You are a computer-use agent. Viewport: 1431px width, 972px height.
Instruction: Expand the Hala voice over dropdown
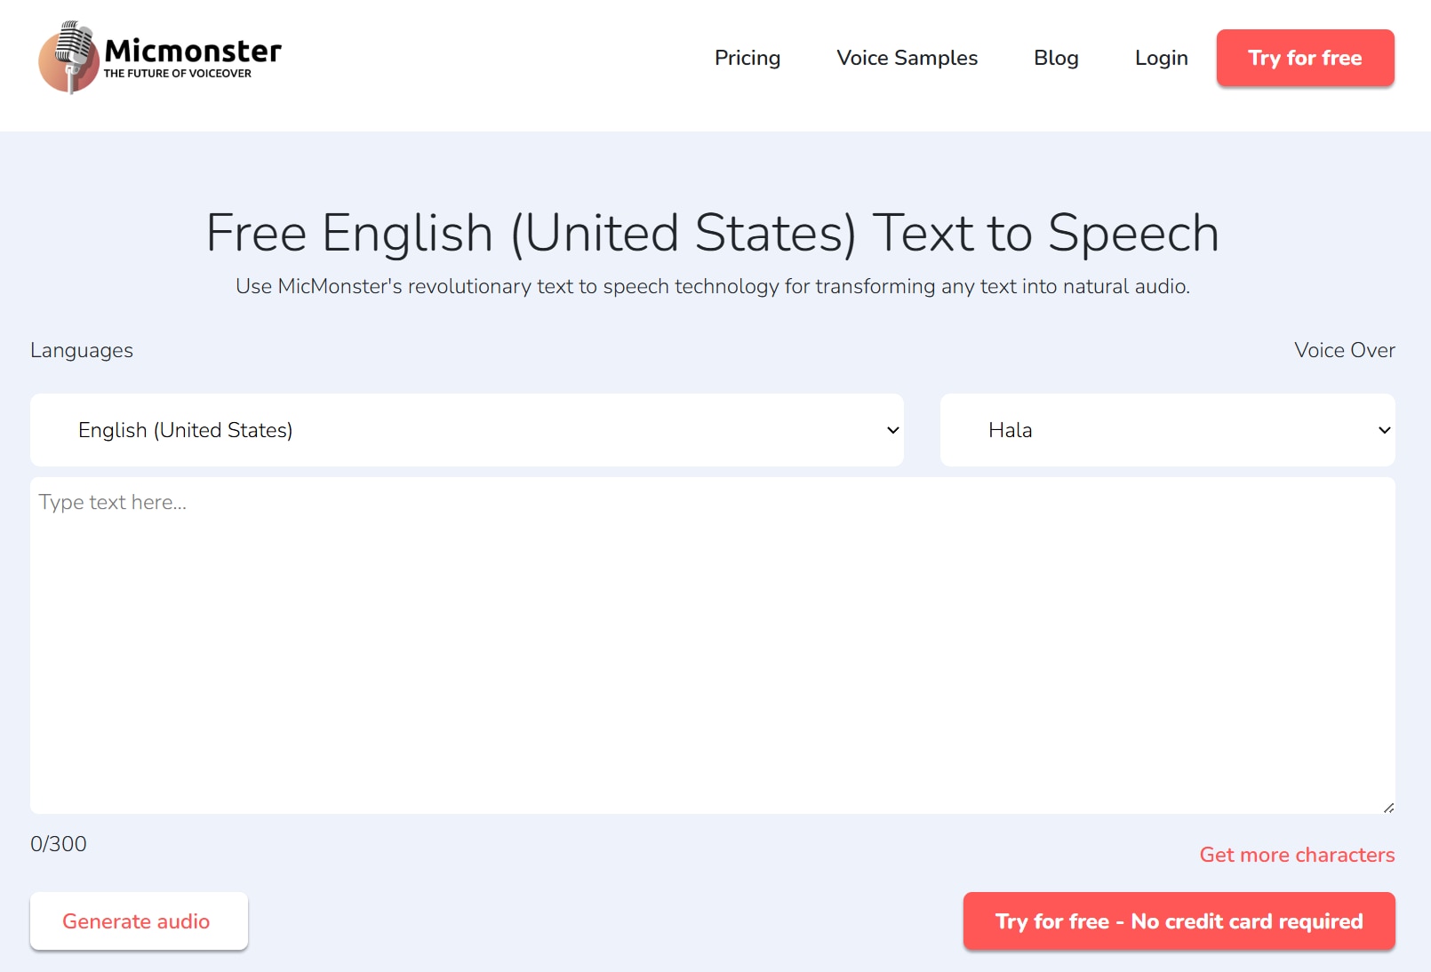point(1167,430)
